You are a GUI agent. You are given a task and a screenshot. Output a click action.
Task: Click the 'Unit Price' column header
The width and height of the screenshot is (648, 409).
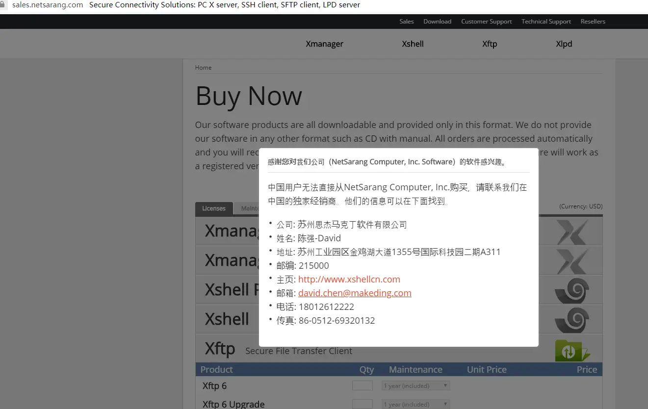click(487, 370)
